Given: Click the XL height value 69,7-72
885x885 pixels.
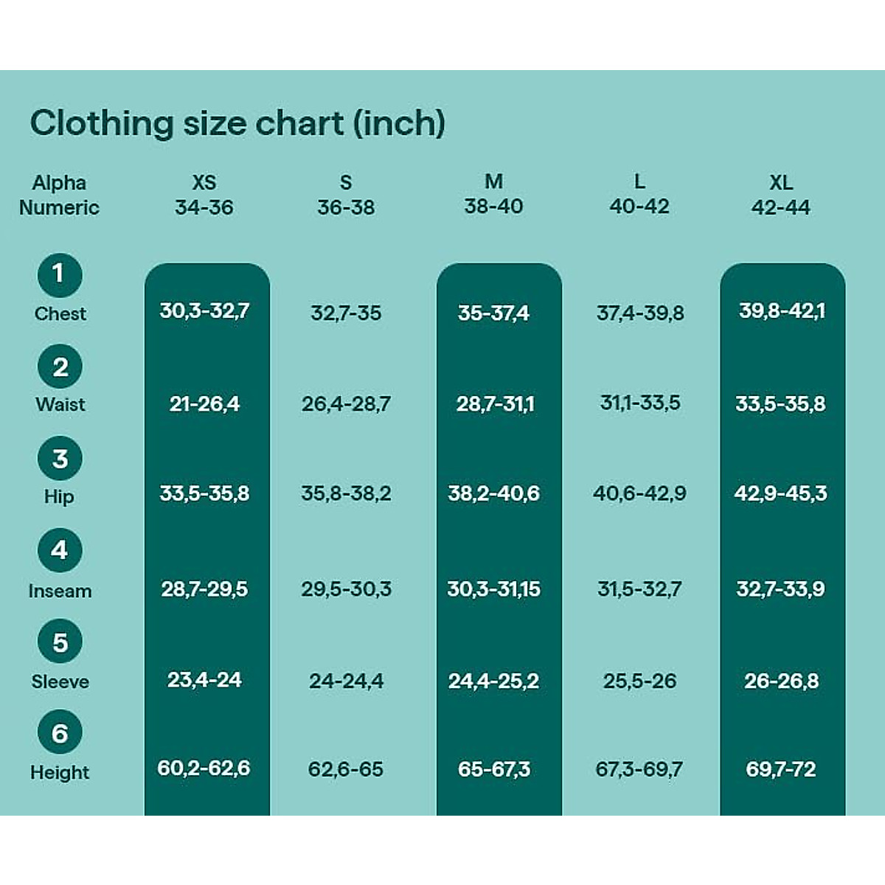Looking at the screenshot, I should (x=781, y=769).
